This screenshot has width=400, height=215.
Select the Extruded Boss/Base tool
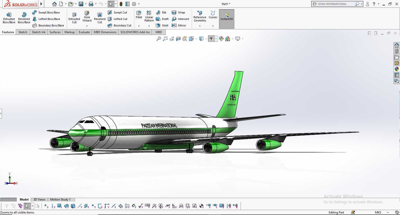9,18
